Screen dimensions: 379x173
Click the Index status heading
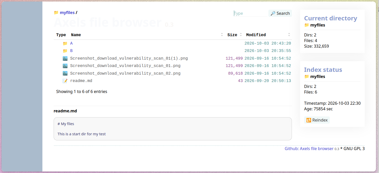pos(323,70)
